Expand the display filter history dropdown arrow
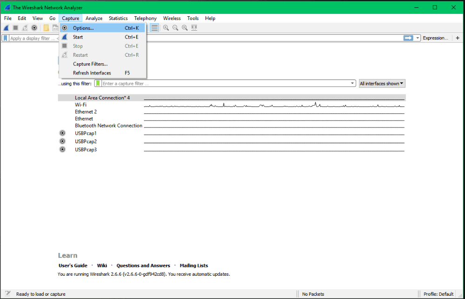Image resolution: width=465 pixels, height=299 pixels. pos(418,38)
